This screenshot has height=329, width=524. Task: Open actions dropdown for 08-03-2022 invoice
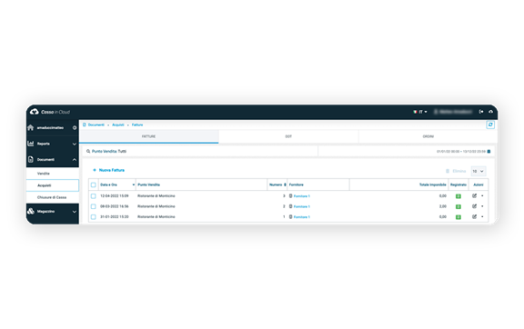[482, 206]
